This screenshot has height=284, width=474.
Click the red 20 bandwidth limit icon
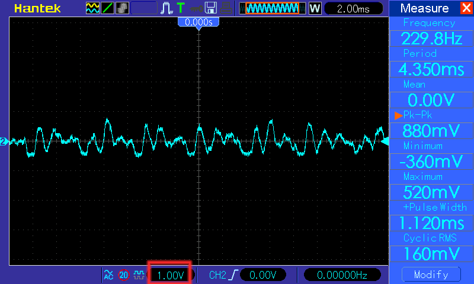point(124,275)
